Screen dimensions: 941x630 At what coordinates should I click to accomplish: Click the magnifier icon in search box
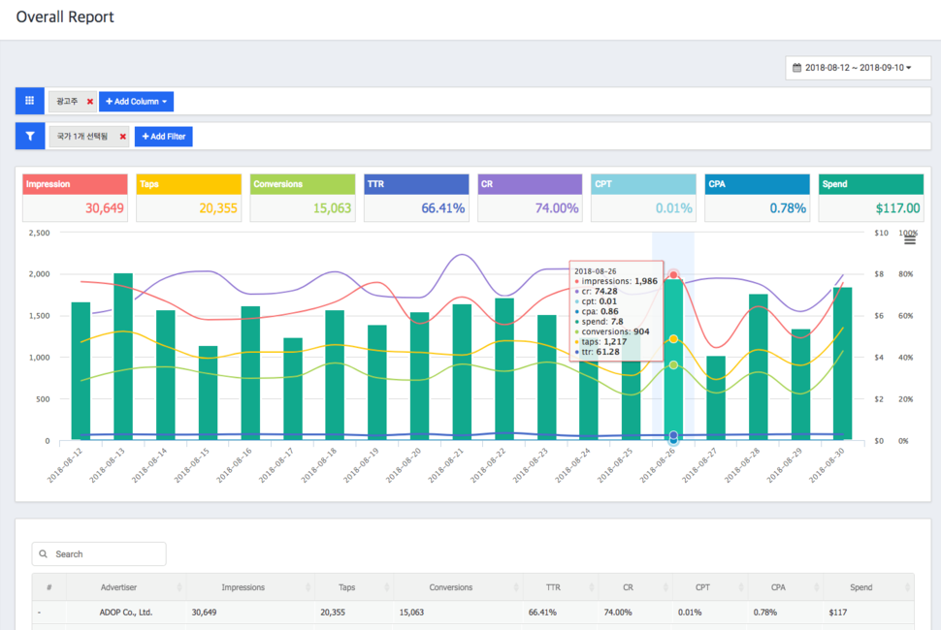pos(45,554)
